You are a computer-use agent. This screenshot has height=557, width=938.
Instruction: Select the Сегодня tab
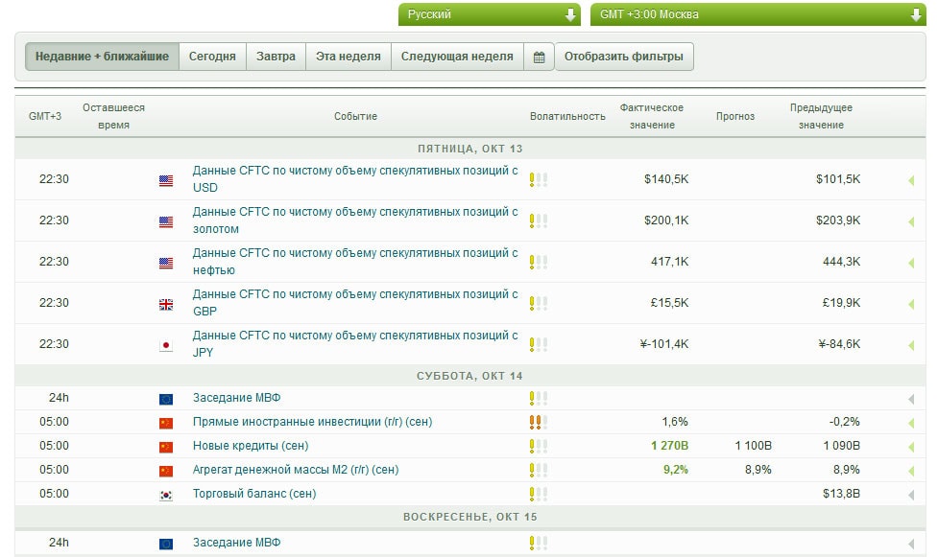point(212,57)
